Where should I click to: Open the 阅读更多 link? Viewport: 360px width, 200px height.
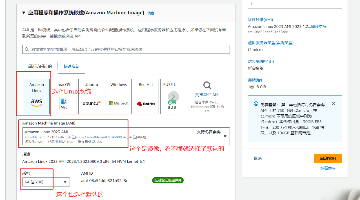(x=319, y=26)
